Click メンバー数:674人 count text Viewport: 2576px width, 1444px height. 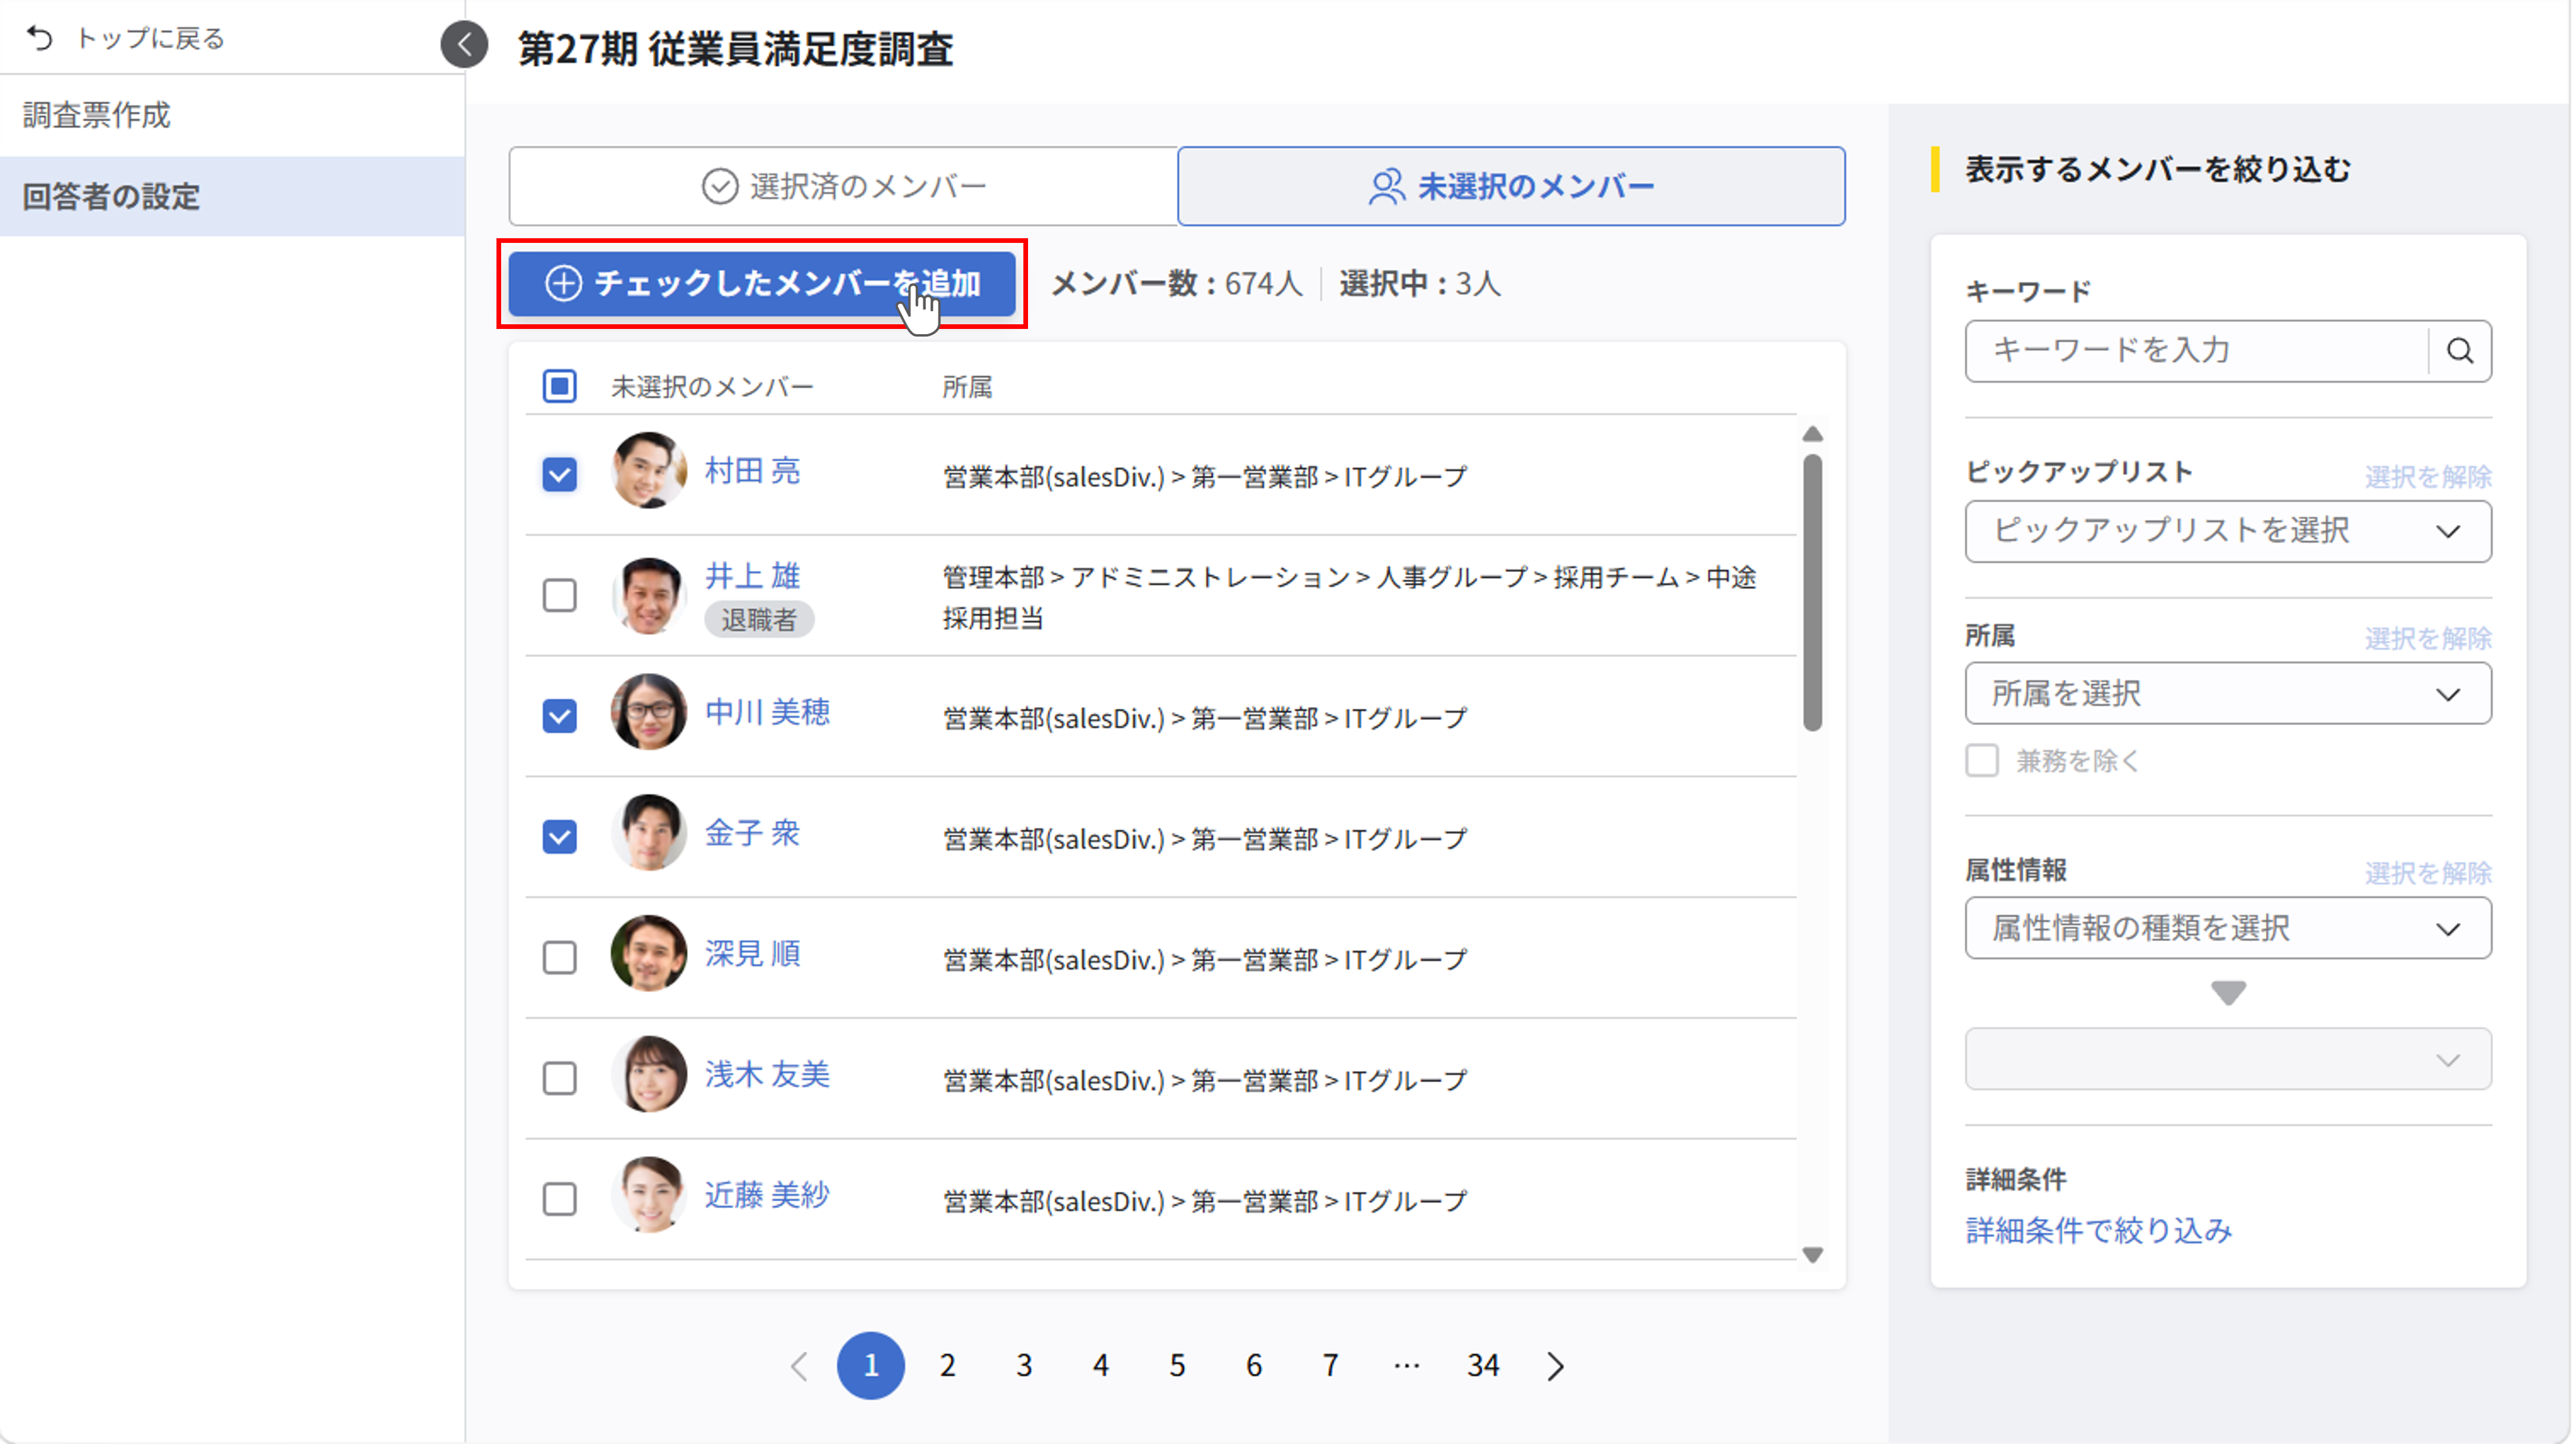point(1177,284)
